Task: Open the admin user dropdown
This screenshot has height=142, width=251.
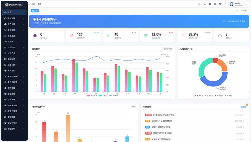Action: click(x=238, y=4)
